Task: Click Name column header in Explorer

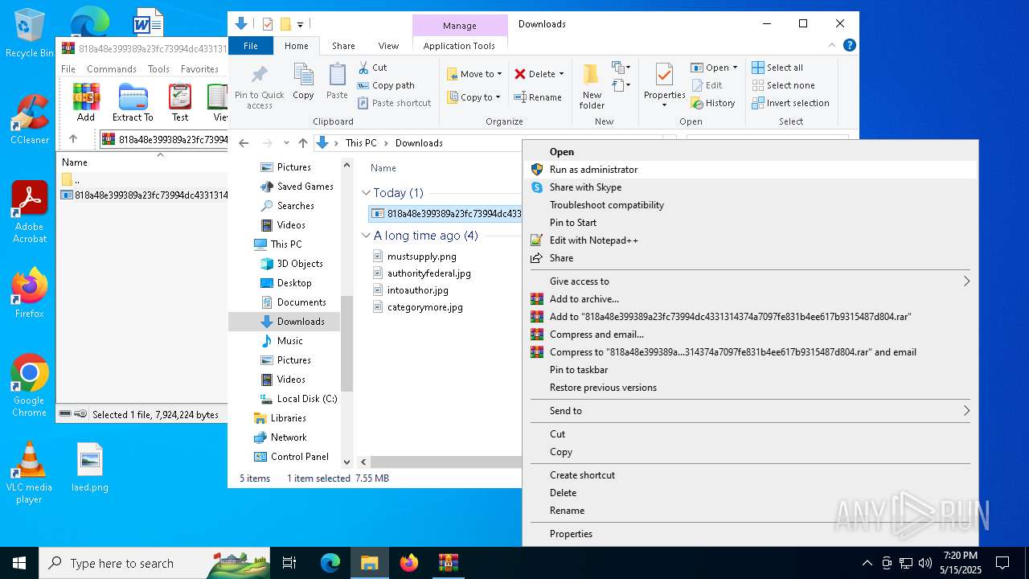Action: pos(383,168)
